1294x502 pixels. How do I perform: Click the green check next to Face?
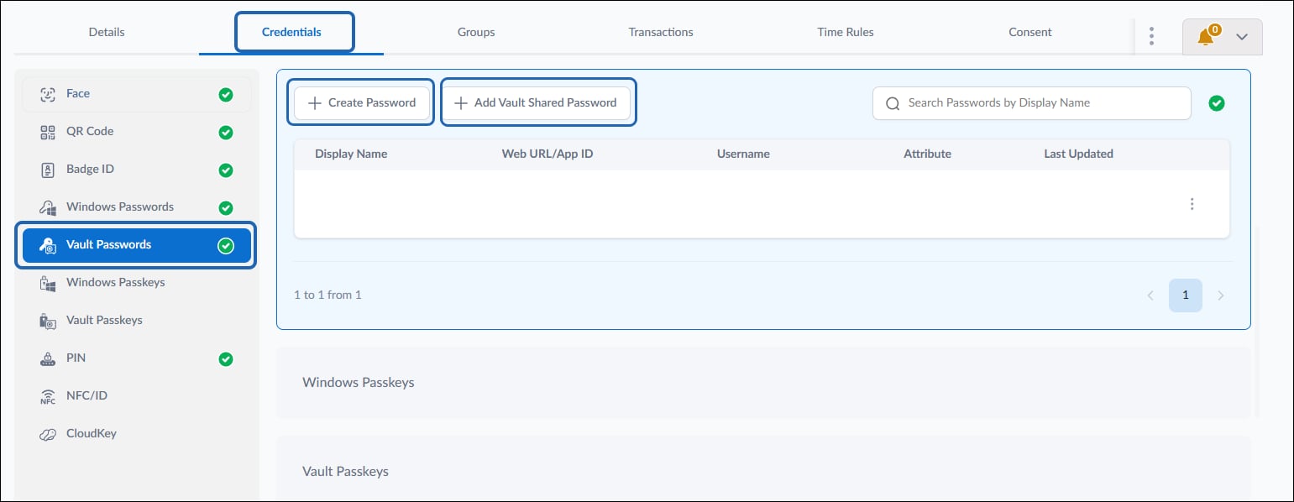226,95
